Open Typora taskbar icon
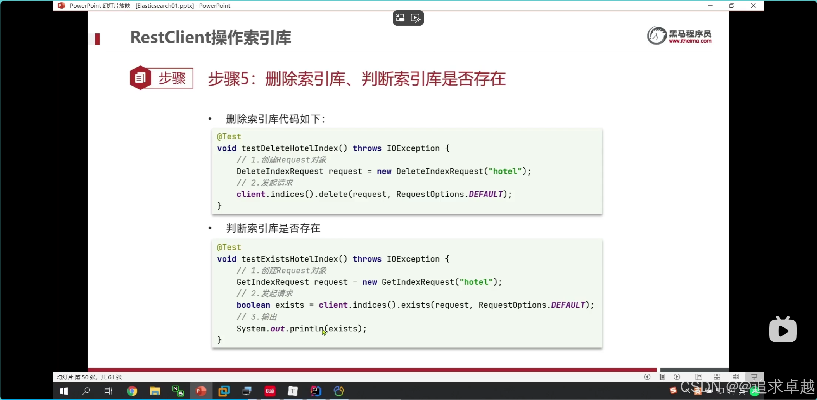This screenshot has width=817, height=400. click(293, 391)
